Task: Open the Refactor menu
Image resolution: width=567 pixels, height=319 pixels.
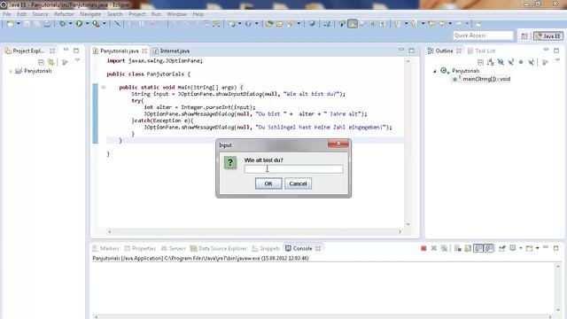Action: click(64, 14)
